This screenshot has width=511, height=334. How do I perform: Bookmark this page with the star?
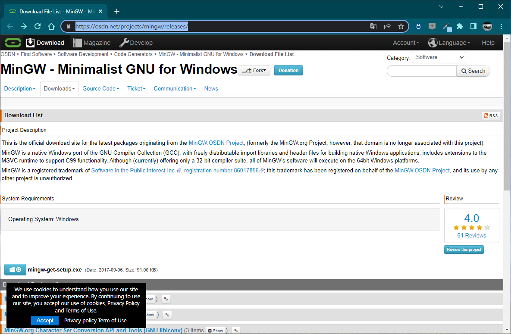pyautogui.click(x=401, y=26)
